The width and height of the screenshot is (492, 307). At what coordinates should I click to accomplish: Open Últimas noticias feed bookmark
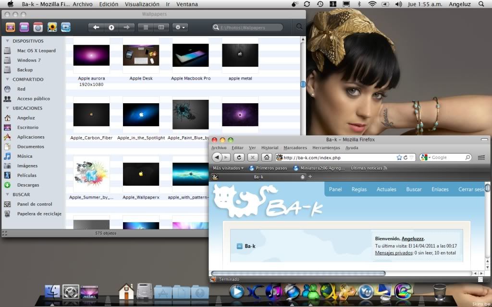(369, 168)
